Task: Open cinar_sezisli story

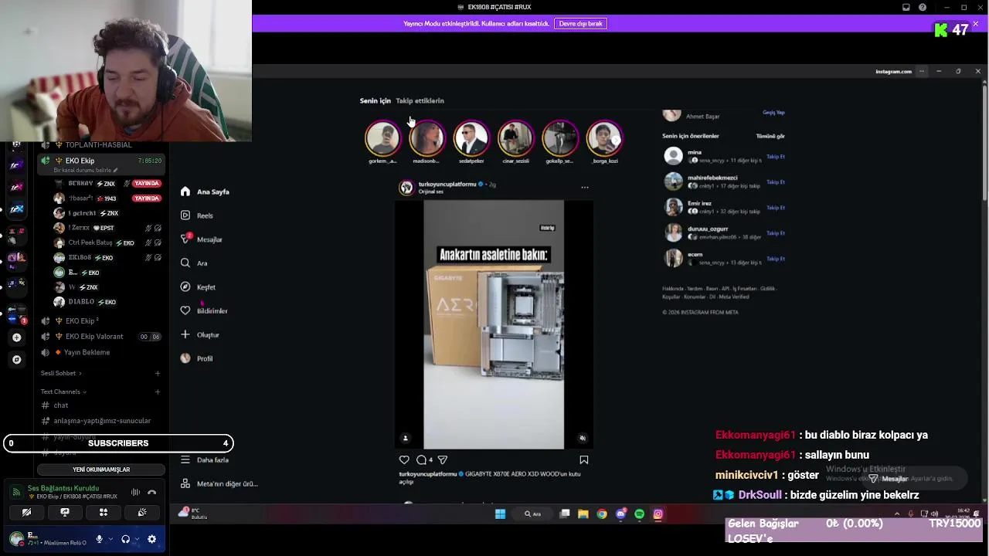Action: click(515, 139)
